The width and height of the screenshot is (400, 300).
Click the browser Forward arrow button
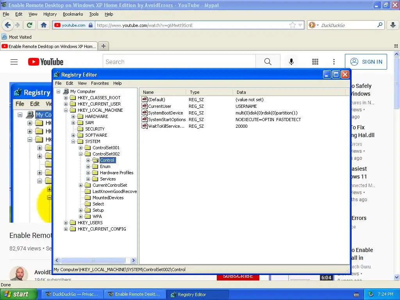17,25
